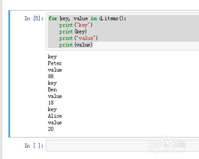Click output number 20
The height and width of the screenshot is (159, 199).
(51, 129)
